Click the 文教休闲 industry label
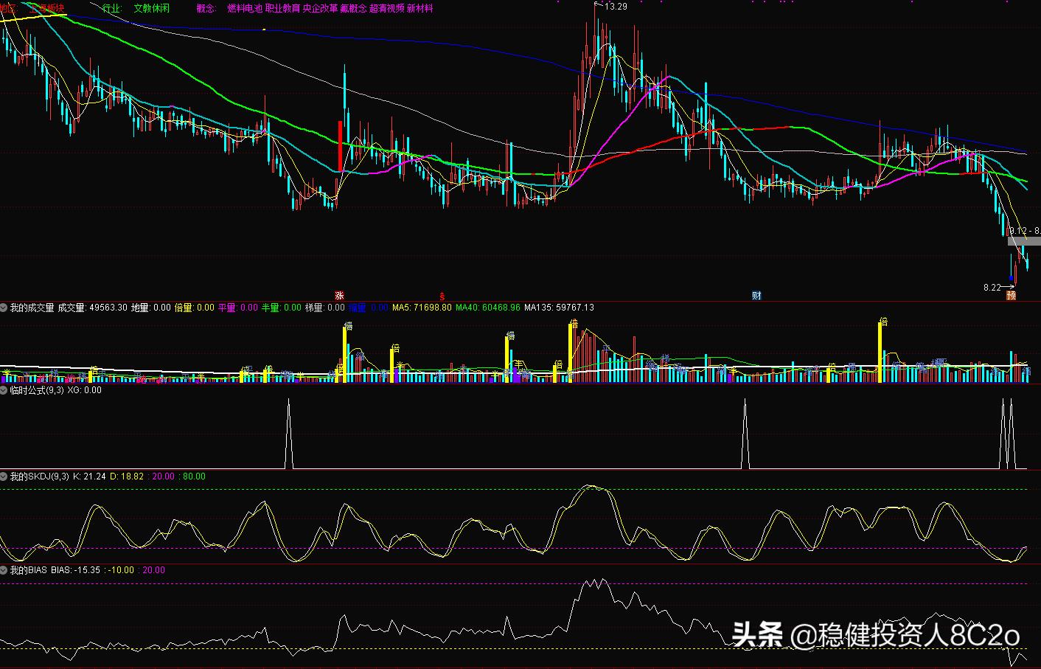 point(152,9)
